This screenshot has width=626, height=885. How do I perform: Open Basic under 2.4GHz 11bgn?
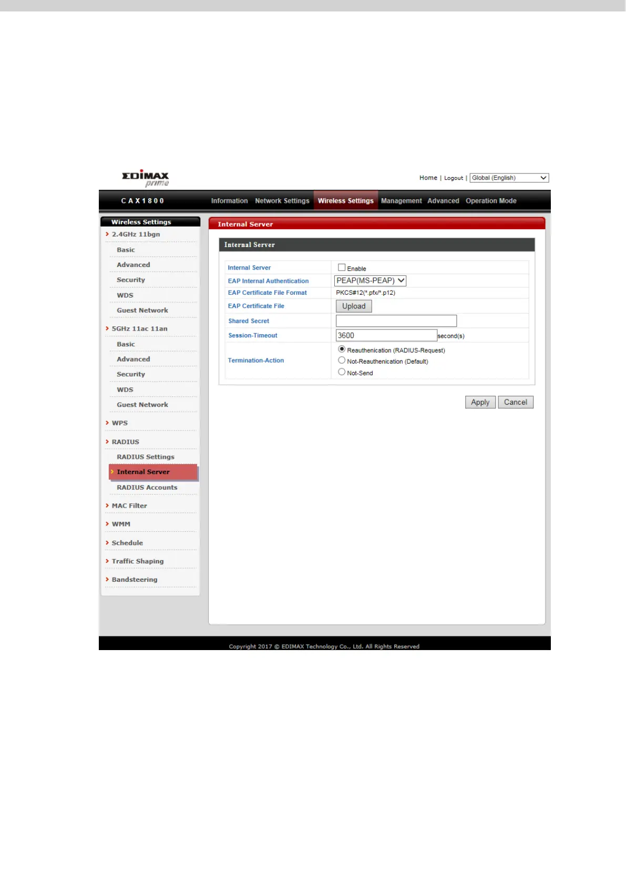[126, 250]
